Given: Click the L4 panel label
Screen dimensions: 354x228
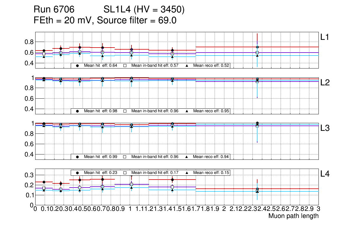Looking at the screenshot, I should point(325,174).
